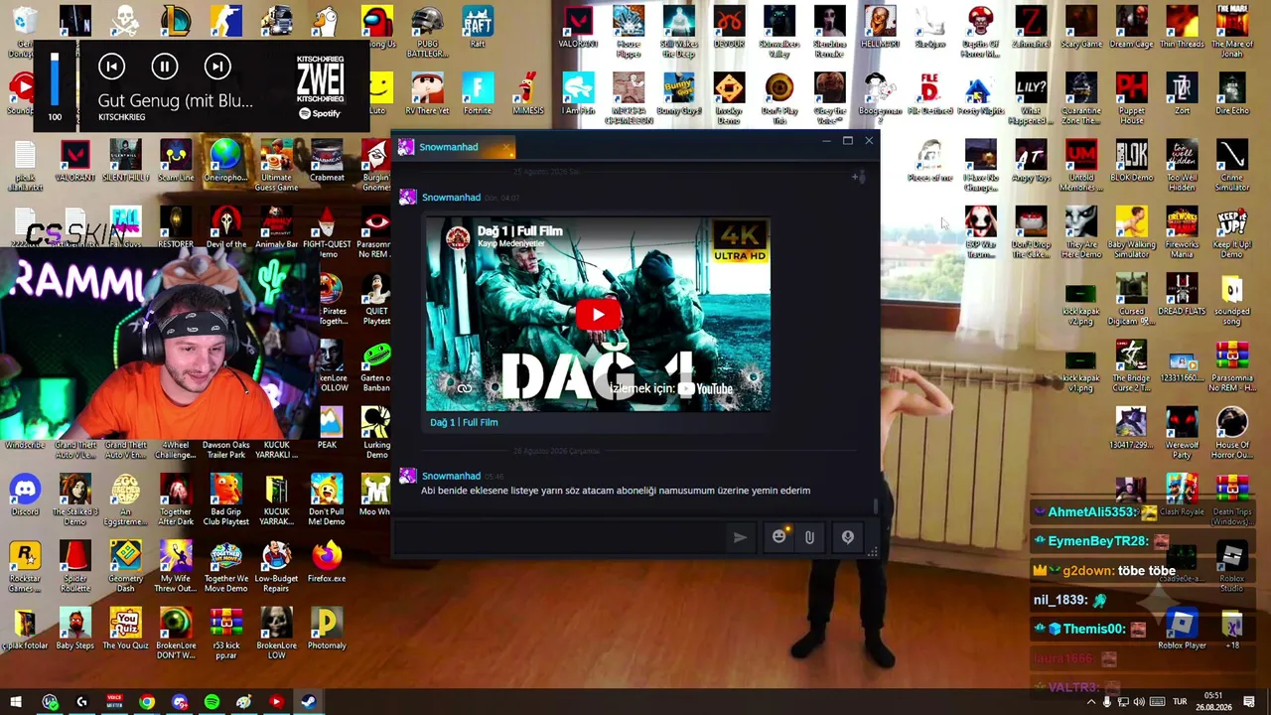The image size is (1271, 715).
Task: Select the Crabmeat desktop icon
Action: pos(327,161)
